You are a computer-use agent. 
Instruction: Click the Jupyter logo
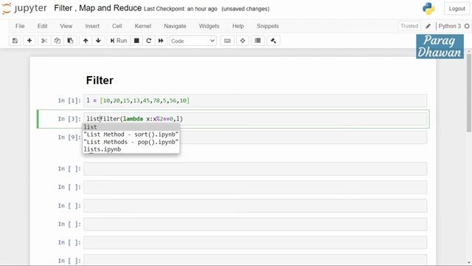point(24,8)
